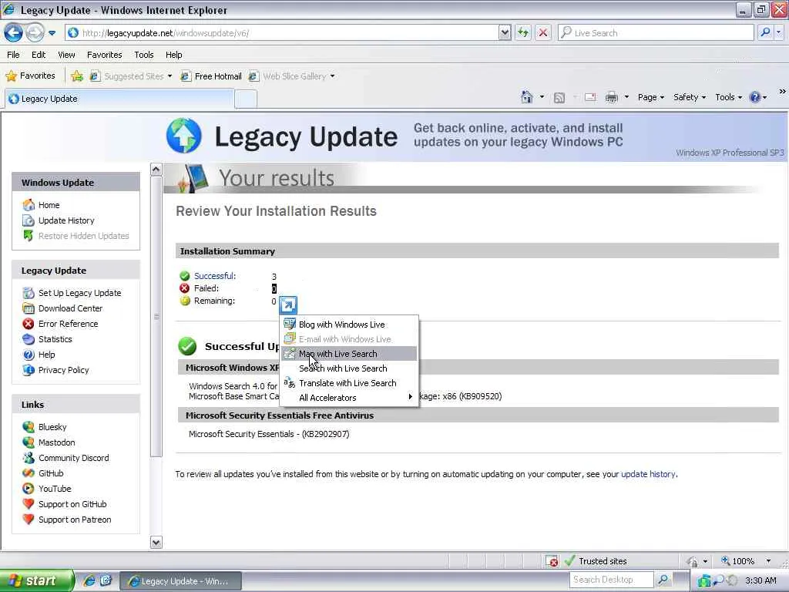Click the GitHub link icon
The image size is (789, 592).
point(29,473)
